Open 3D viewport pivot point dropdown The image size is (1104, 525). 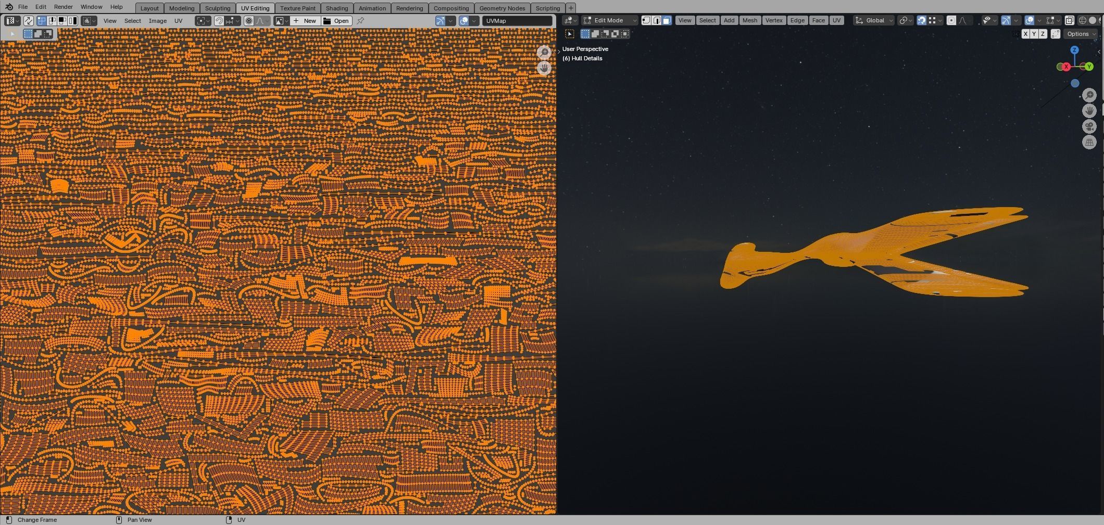click(906, 20)
